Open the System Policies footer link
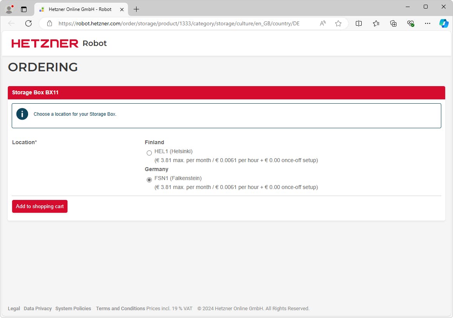This screenshot has width=453, height=318. click(x=73, y=309)
